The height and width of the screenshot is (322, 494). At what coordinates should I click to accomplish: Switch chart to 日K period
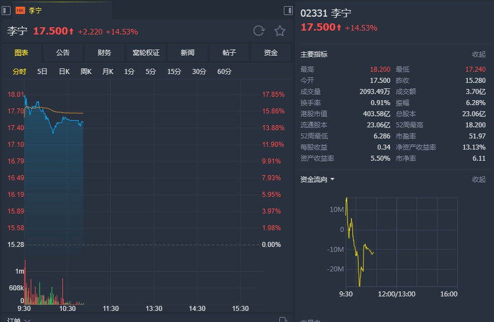point(64,71)
